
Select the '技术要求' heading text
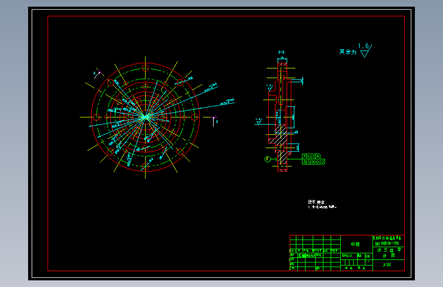316,202
